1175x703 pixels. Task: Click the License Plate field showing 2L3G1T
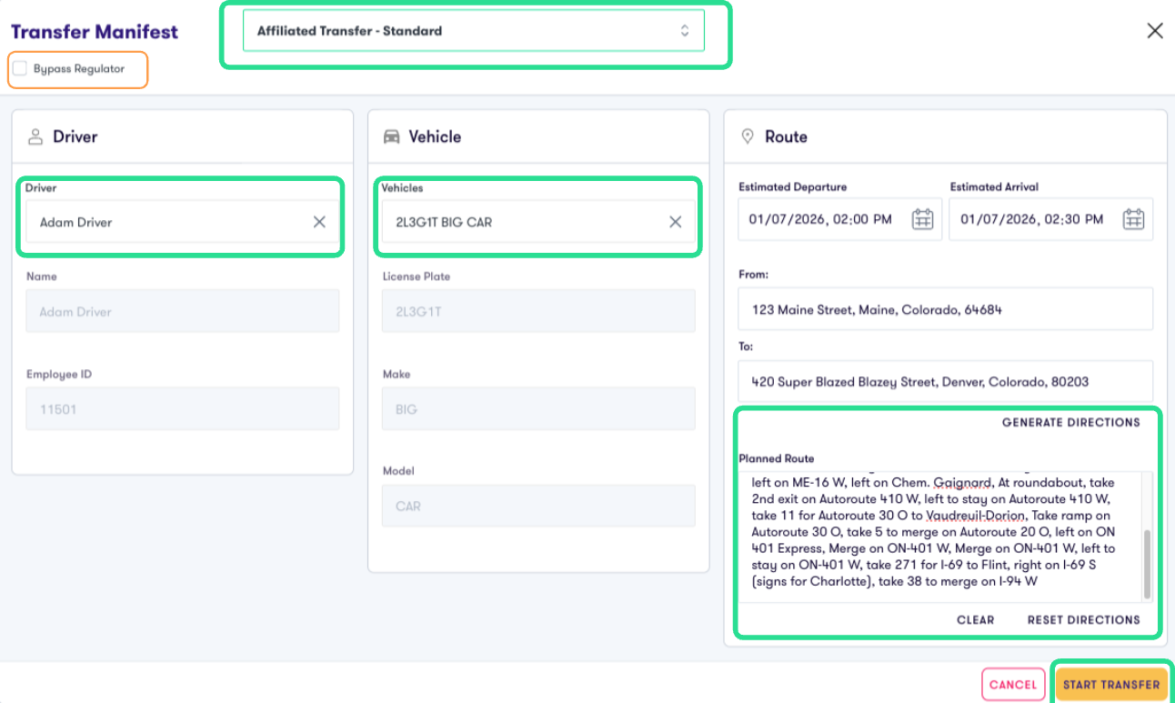point(538,311)
